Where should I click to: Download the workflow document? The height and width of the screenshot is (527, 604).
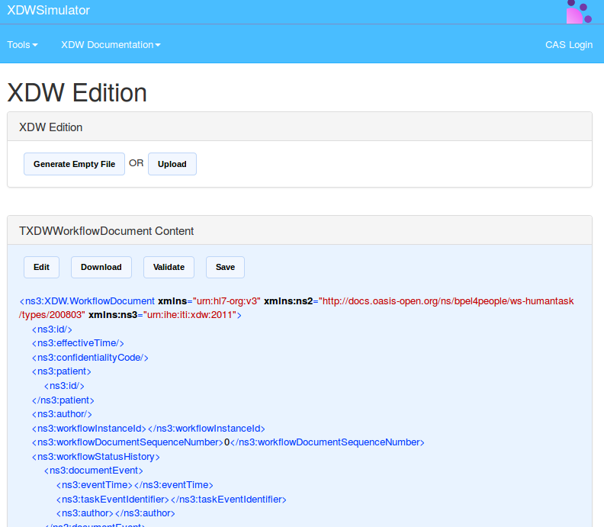coord(101,267)
